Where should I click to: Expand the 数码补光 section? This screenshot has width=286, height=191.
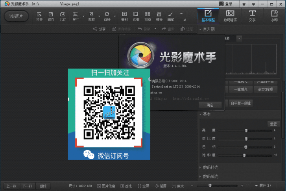tap(200, 167)
